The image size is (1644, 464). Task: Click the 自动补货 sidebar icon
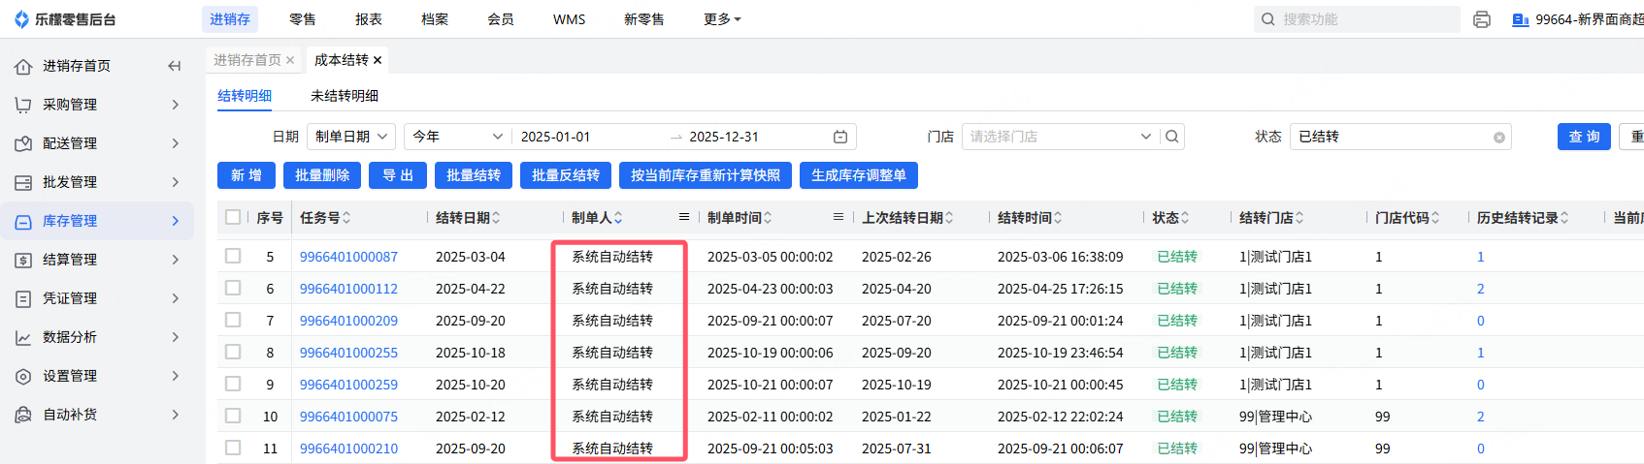23,415
